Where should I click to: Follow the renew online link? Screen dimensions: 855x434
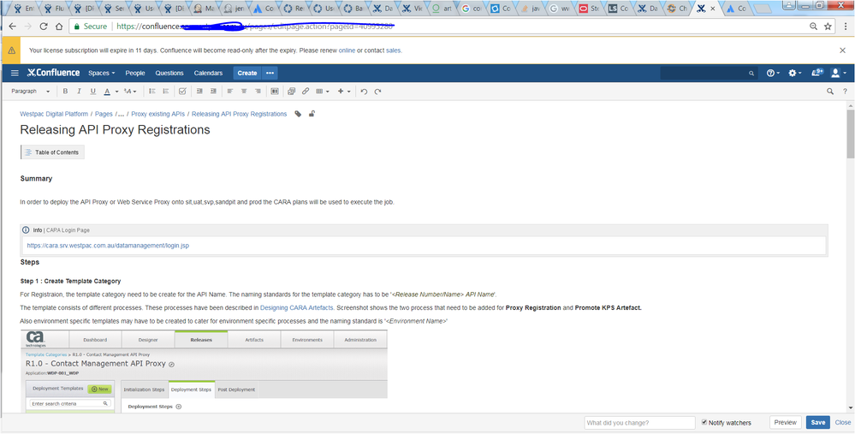coord(347,51)
